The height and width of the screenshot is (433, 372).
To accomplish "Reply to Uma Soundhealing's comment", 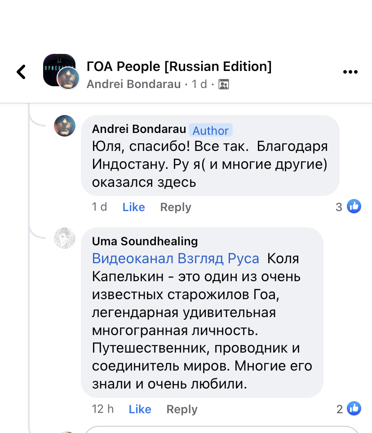I will coord(182,409).
